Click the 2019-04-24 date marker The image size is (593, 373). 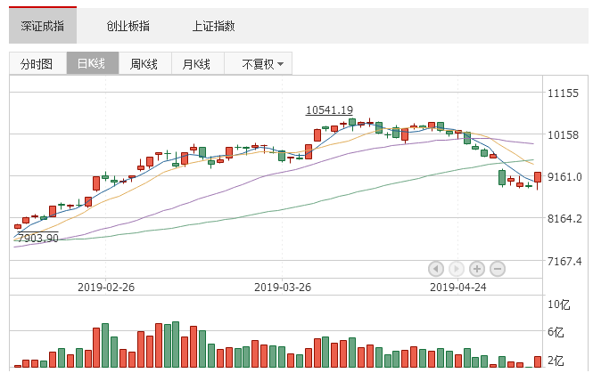(458, 287)
